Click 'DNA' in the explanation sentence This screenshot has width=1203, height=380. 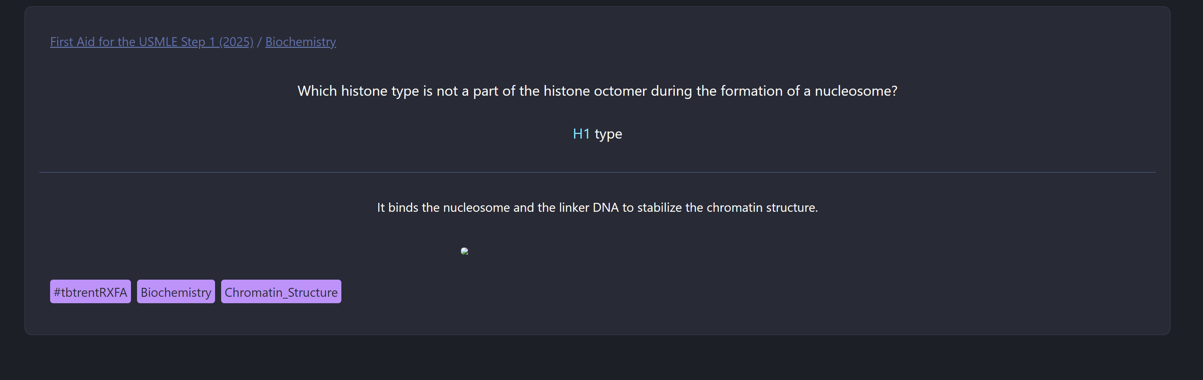(x=605, y=207)
